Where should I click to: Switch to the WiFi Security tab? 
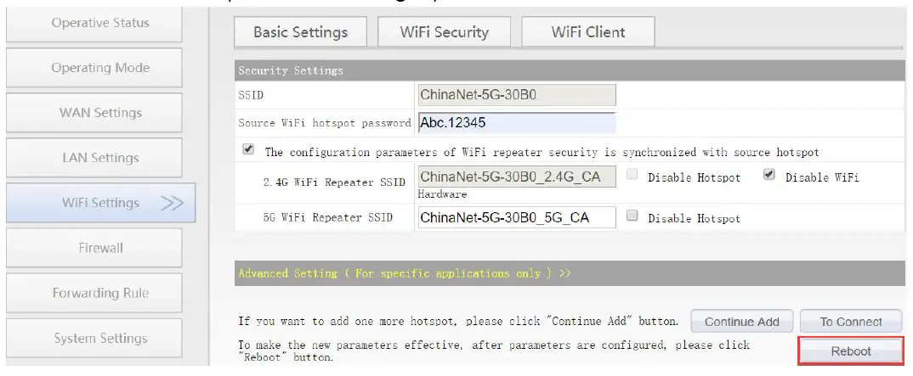(444, 32)
